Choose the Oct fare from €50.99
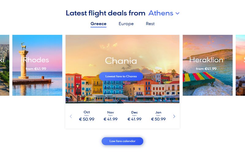Screen dimensions: 245x153 pyautogui.click(x=87, y=116)
